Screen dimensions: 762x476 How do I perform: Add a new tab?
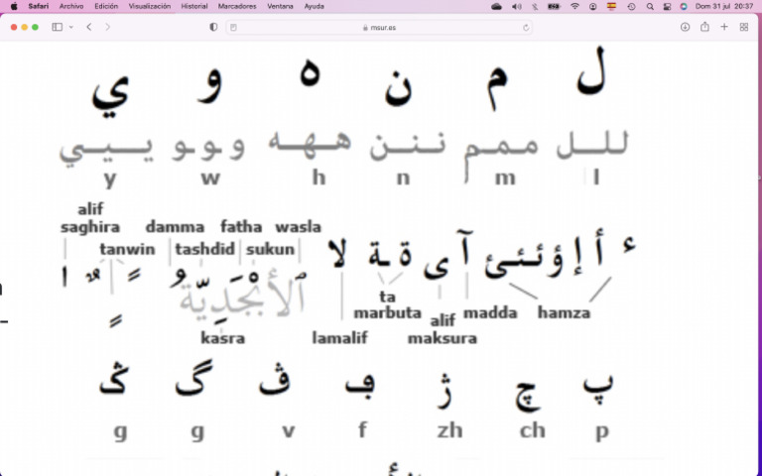724,27
